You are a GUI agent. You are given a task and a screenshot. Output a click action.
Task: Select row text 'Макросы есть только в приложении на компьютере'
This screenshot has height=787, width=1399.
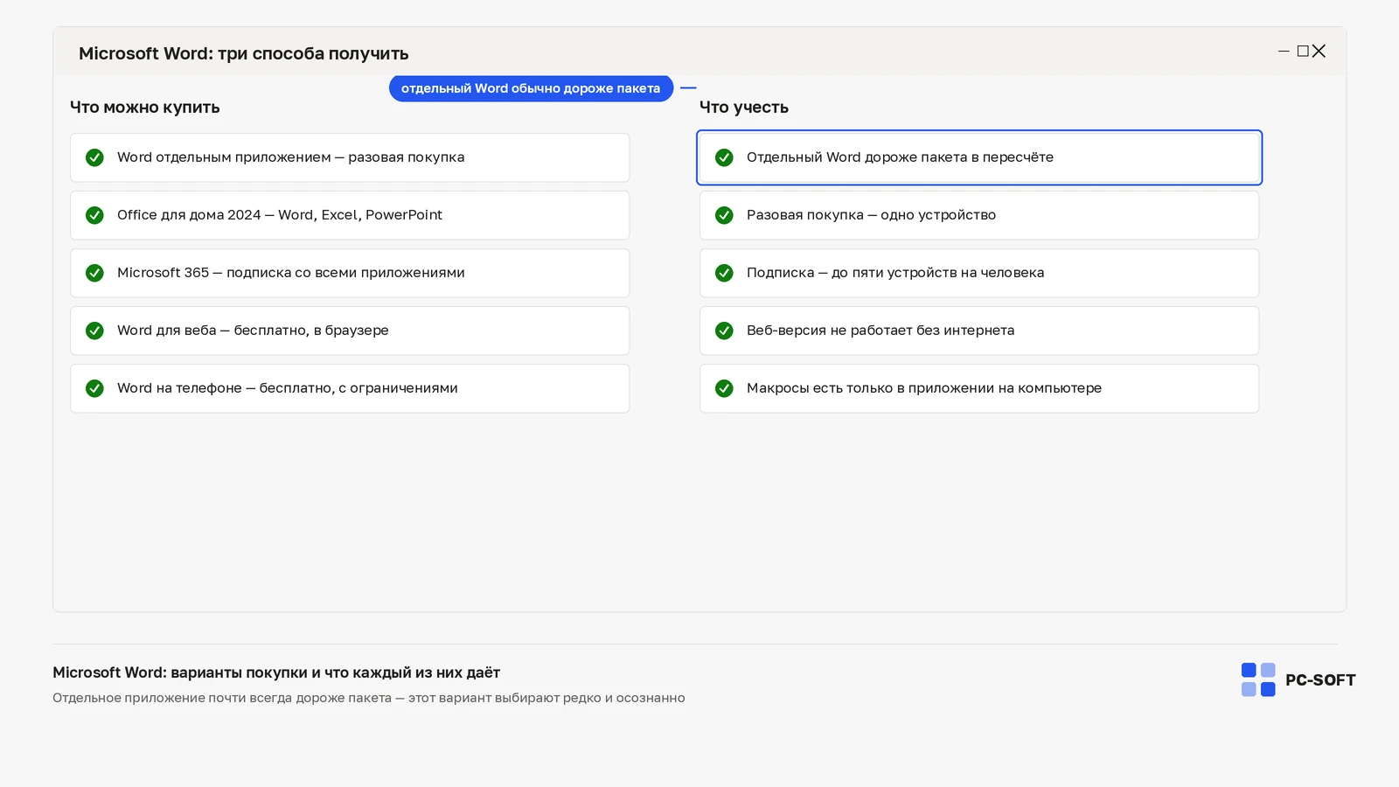point(924,388)
